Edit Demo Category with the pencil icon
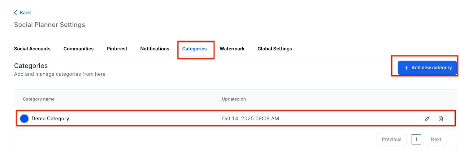 click(x=427, y=118)
